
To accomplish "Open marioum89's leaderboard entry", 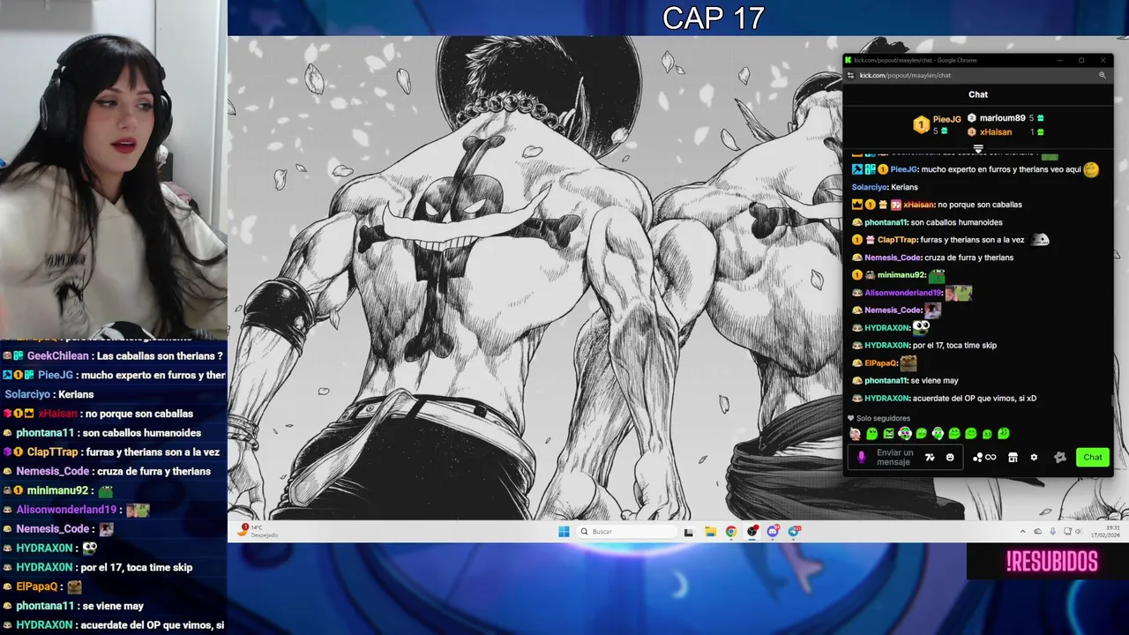I will [1006, 118].
